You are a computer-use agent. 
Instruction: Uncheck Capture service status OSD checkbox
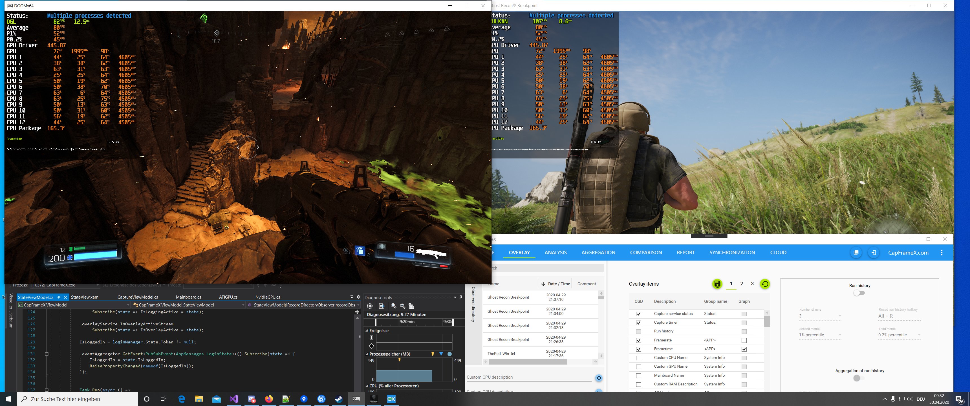click(639, 314)
